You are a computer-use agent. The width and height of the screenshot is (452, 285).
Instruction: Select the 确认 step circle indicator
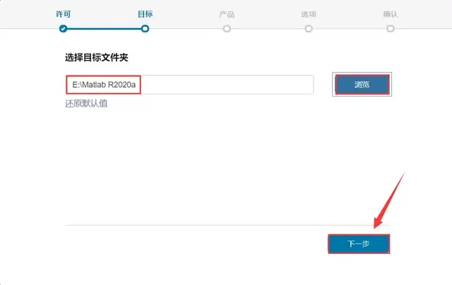pyautogui.click(x=391, y=29)
